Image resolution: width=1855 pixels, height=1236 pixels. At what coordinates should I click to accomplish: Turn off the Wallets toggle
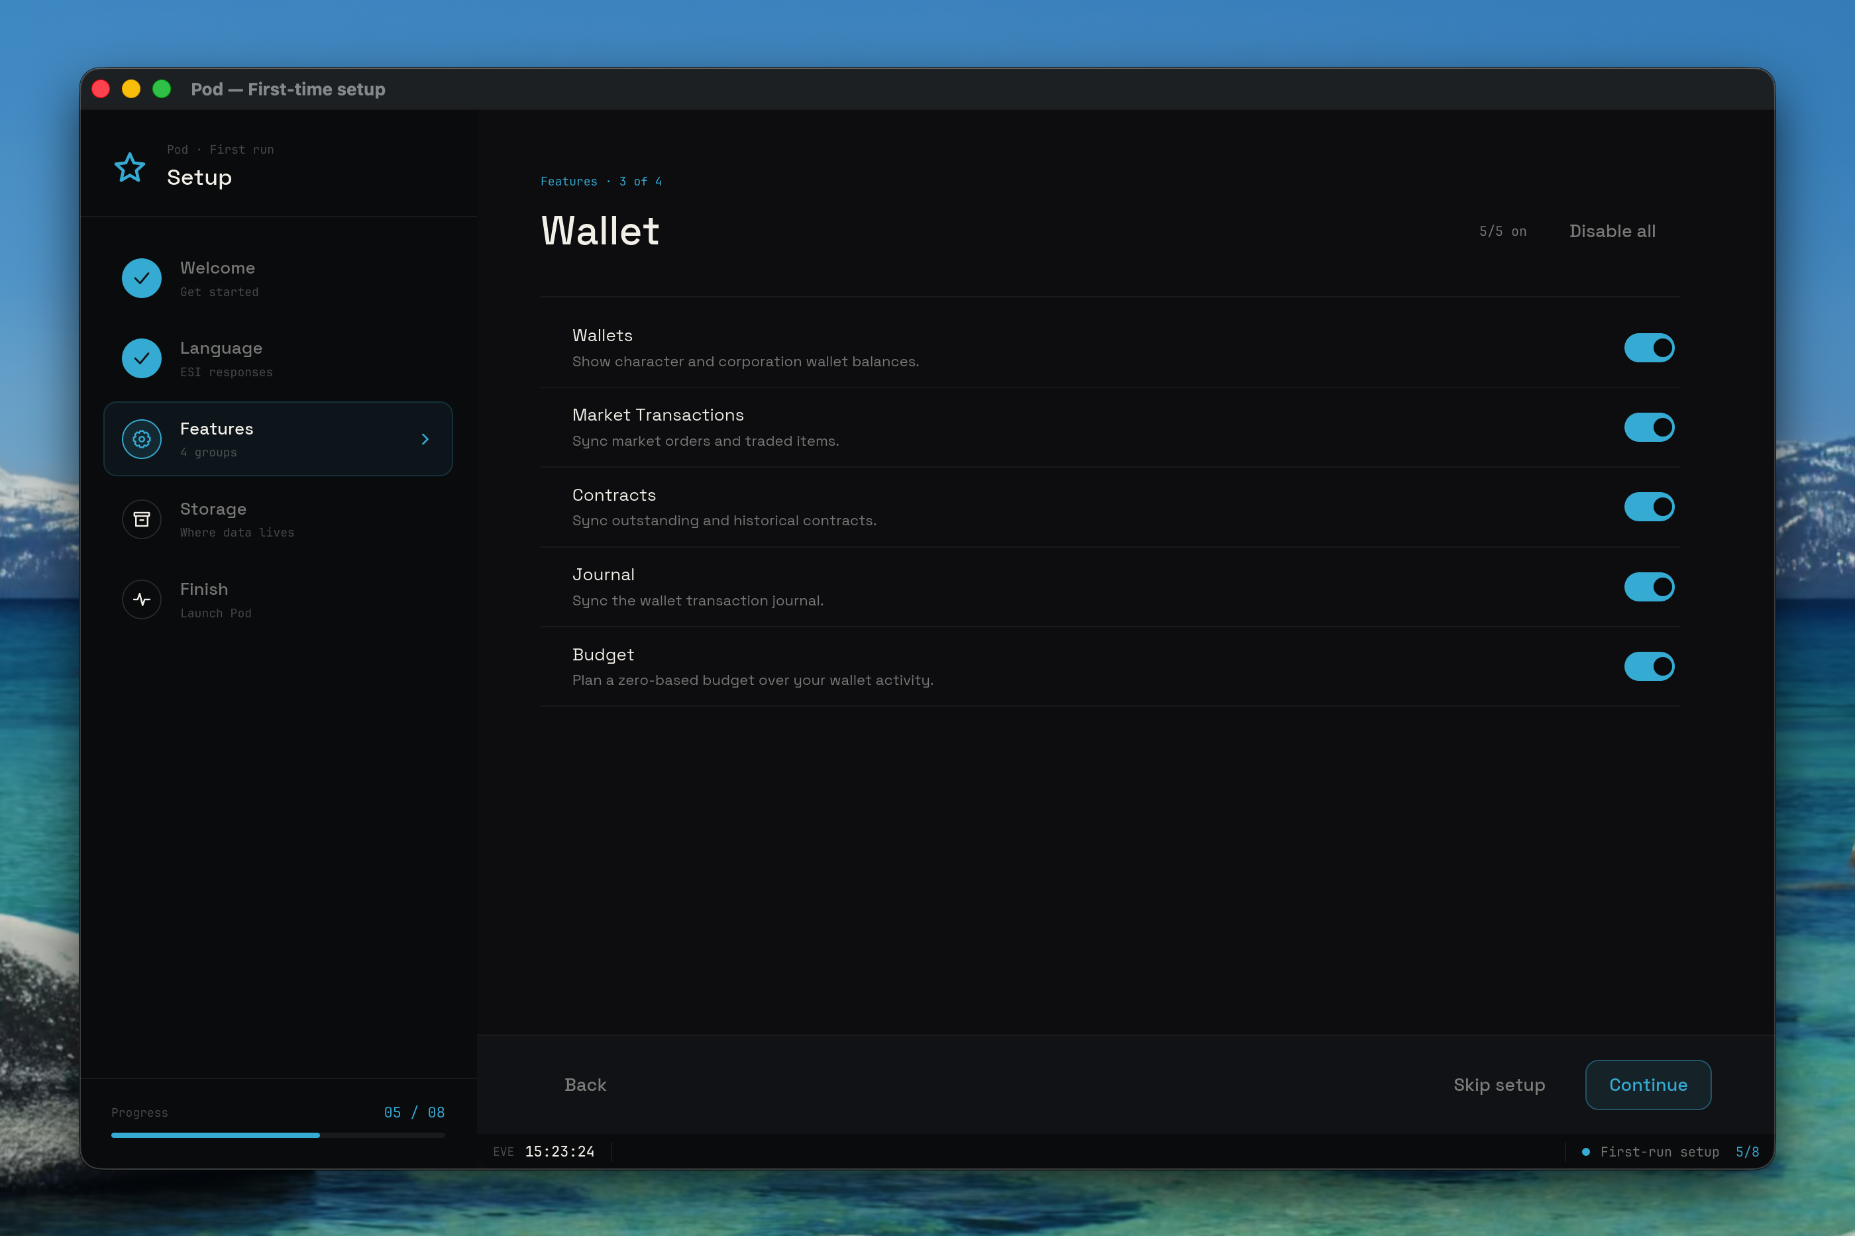coord(1648,348)
